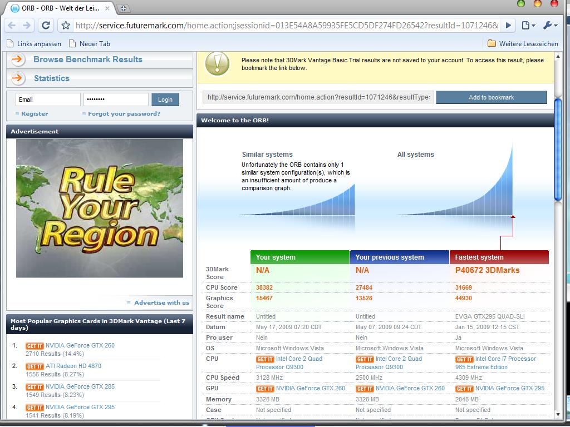The height and width of the screenshot is (427, 570).
Task: Click the Add to bookmark button
Action: (x=492, y=97)
